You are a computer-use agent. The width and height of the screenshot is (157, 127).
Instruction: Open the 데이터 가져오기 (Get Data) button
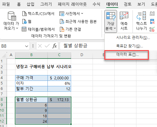[11, 21]
